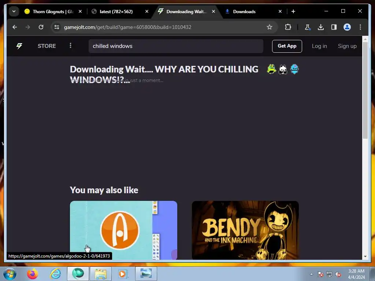375x281 pixels.
Task: Open a new tab with plus button
Action: [x=293, y=11]
